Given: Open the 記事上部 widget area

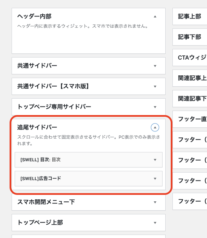Looking at the screenshot, I should (x=190, y=16).
